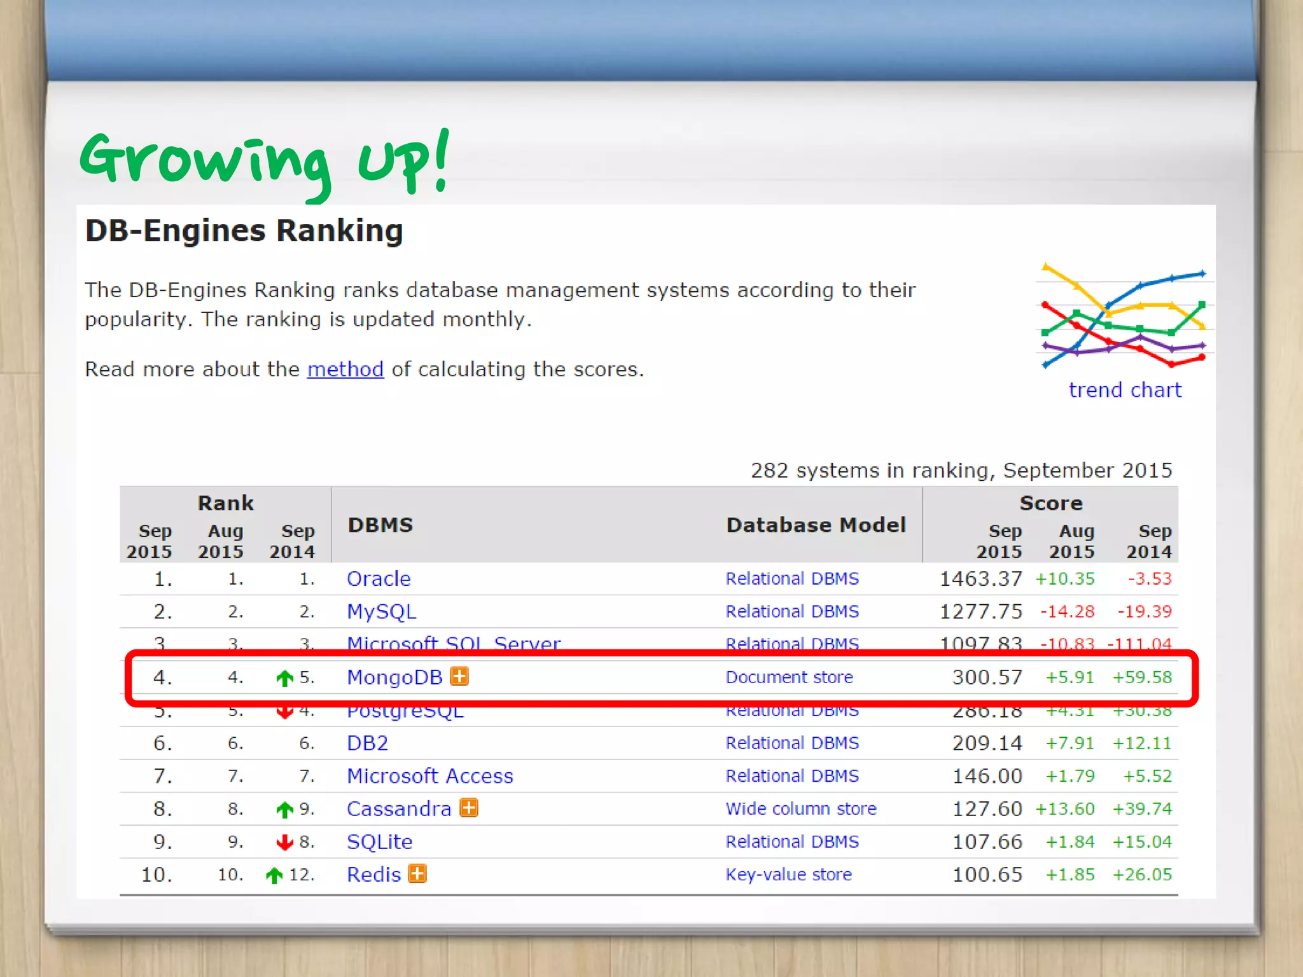Expand the plus icon next to MongoDB
The height and width of the screenshot is (977, 1303).
[459, 676]
